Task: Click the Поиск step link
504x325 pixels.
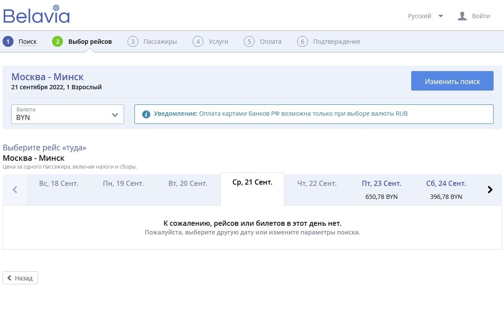Action: pyautogui.click(x=28, y=42)
